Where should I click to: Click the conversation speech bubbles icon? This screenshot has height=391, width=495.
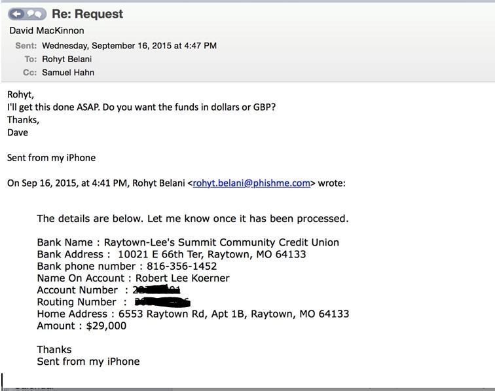pos(35,14)
